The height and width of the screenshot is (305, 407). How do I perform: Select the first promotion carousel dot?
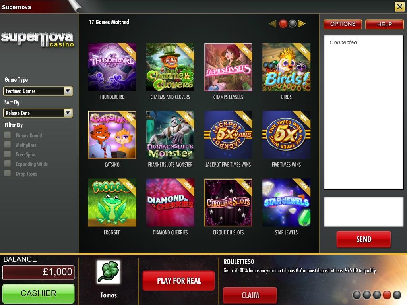(357, 295)
